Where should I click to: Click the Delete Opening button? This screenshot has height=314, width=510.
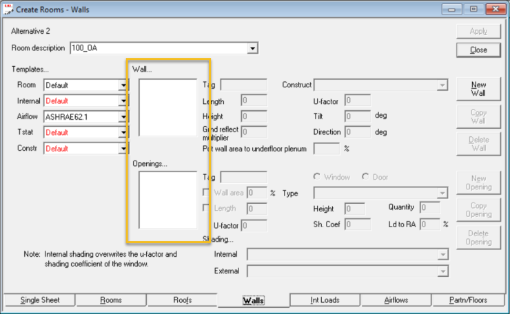478,238
